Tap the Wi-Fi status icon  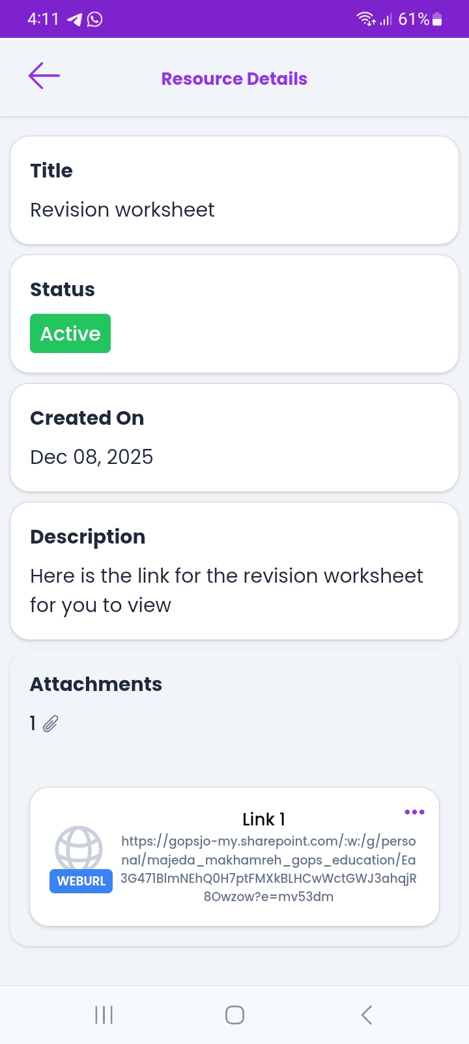366,20
